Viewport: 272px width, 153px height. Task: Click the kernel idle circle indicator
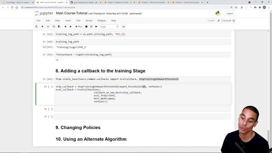tap(234, 21)
